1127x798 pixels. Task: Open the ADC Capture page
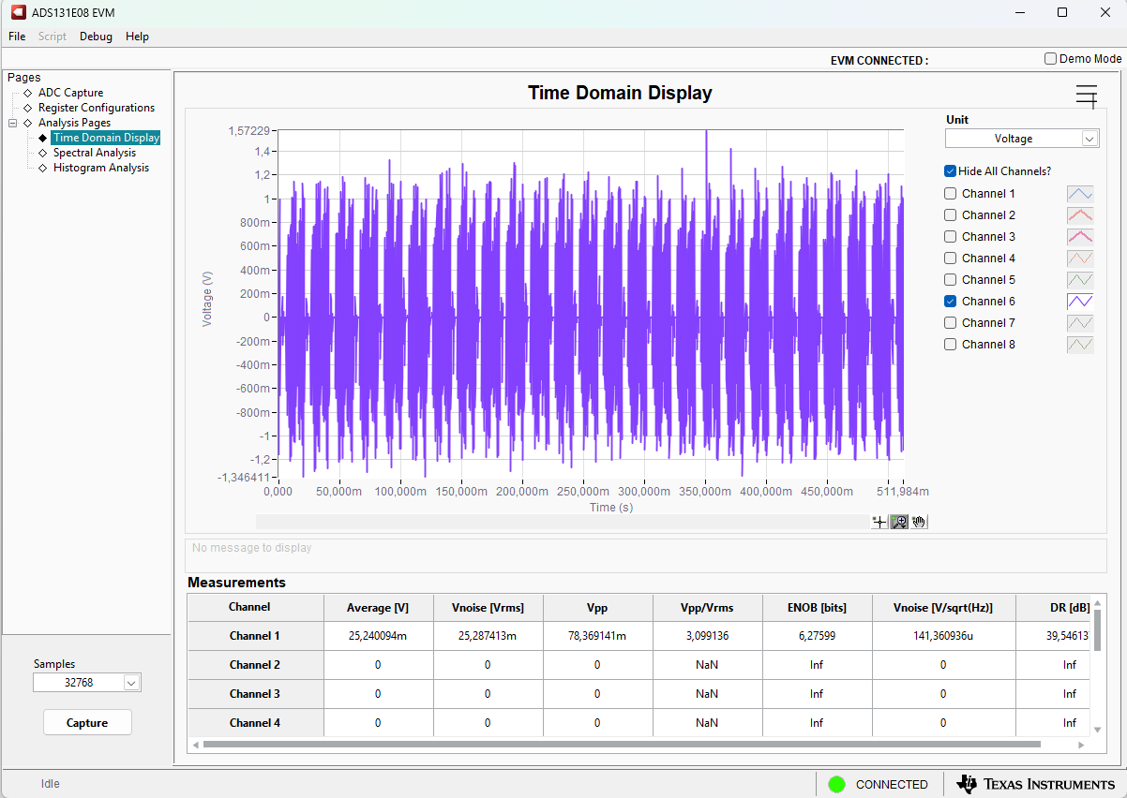[x=71, y=93]
